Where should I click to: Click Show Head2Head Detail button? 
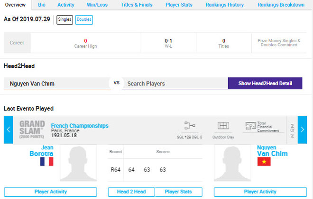pos(265,84)
